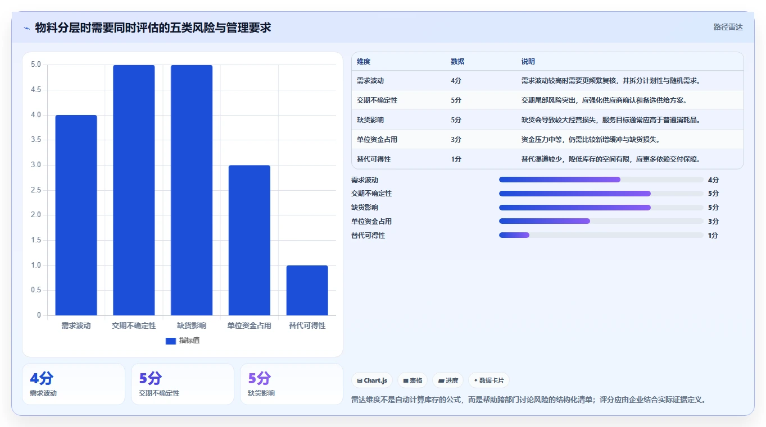Select the 5分 缺货影响 data card
This screenshot has width=766, height=427.
tap(292, 384)
